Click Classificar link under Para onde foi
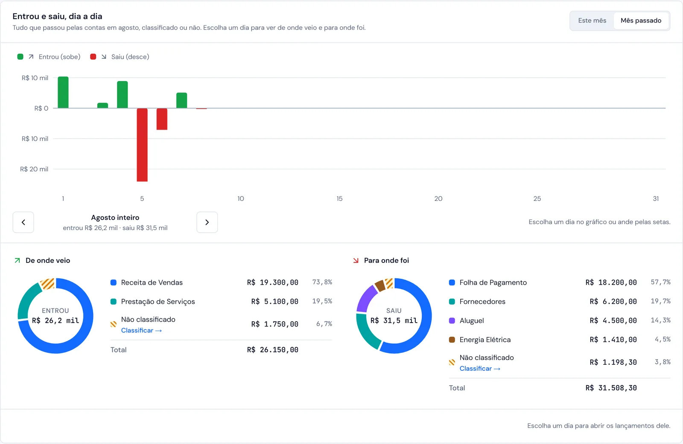 point(480,369)
